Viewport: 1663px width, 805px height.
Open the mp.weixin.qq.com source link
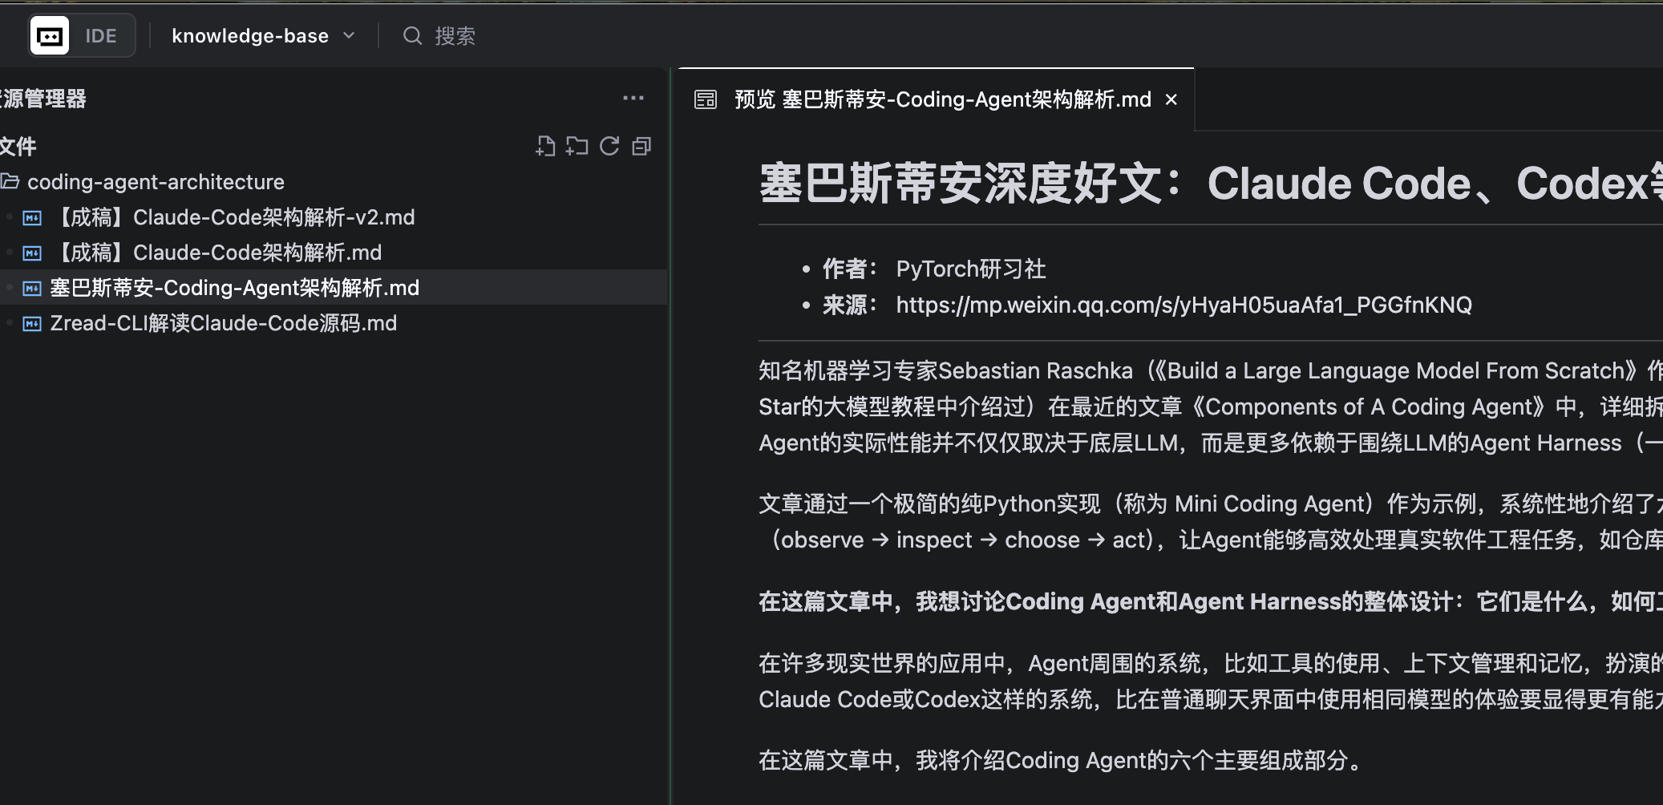click(x=1184, y=305)
